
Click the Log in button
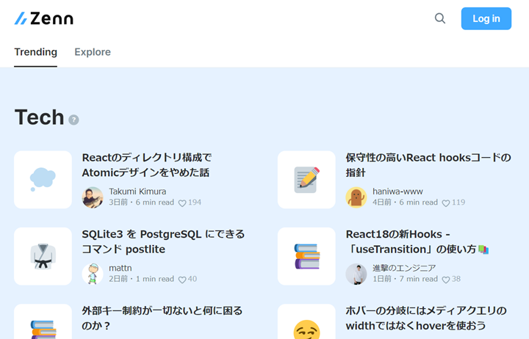pos(486,18)
